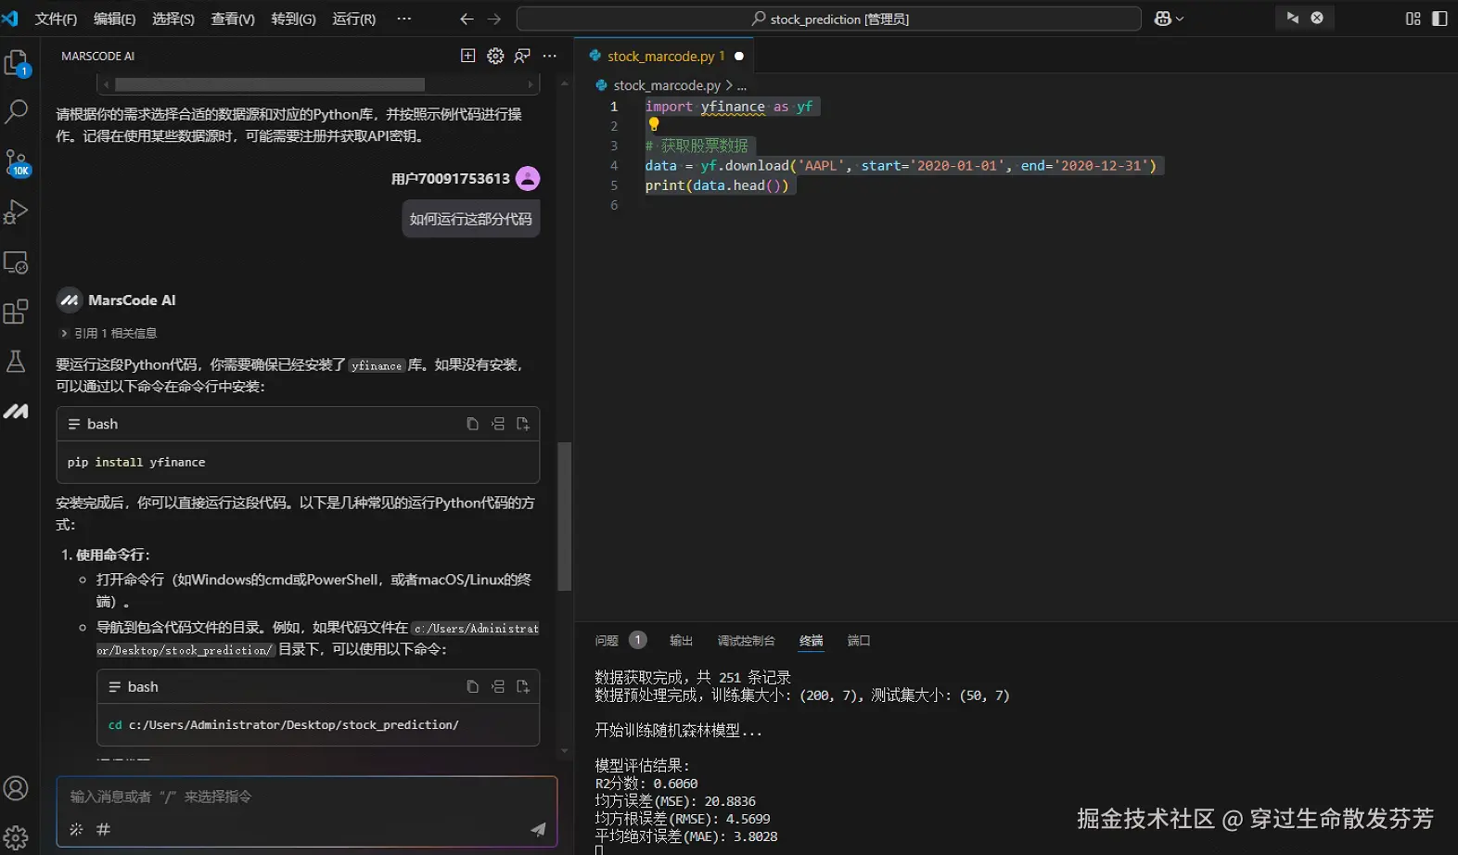Image resolution: width=1458 pixels, height=855 pixels.
Task: Click the MarsCode feedback person icon
Action: pos(522,56)
